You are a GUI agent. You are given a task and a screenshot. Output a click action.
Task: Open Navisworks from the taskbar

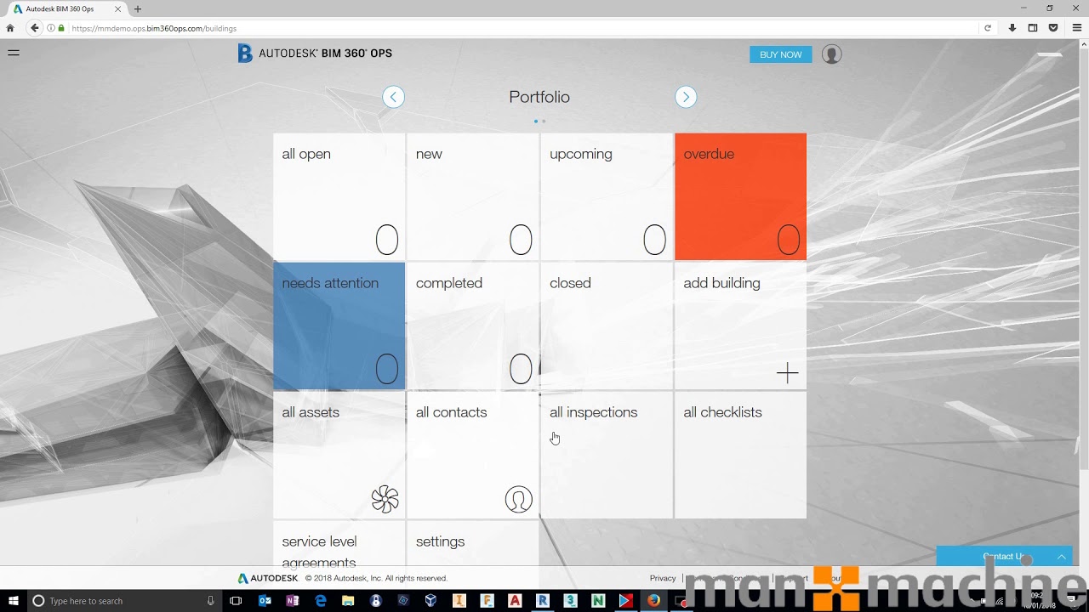tap(598, 601)
